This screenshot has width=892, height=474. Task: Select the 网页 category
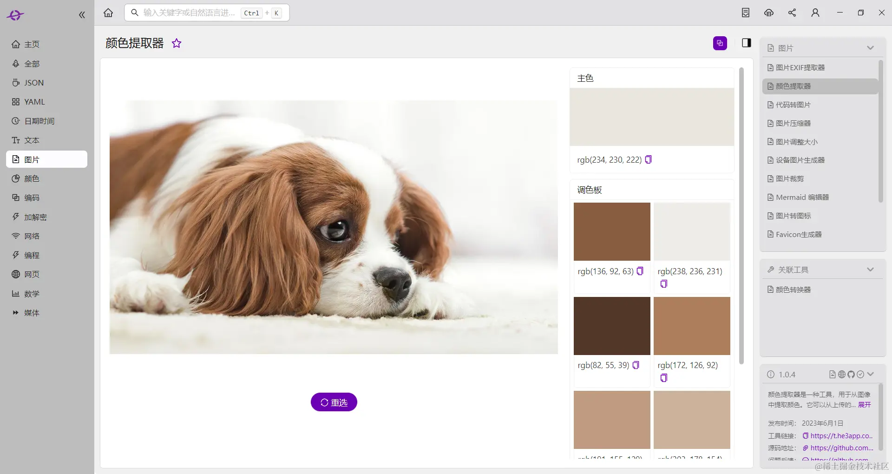tap(46, 274)
